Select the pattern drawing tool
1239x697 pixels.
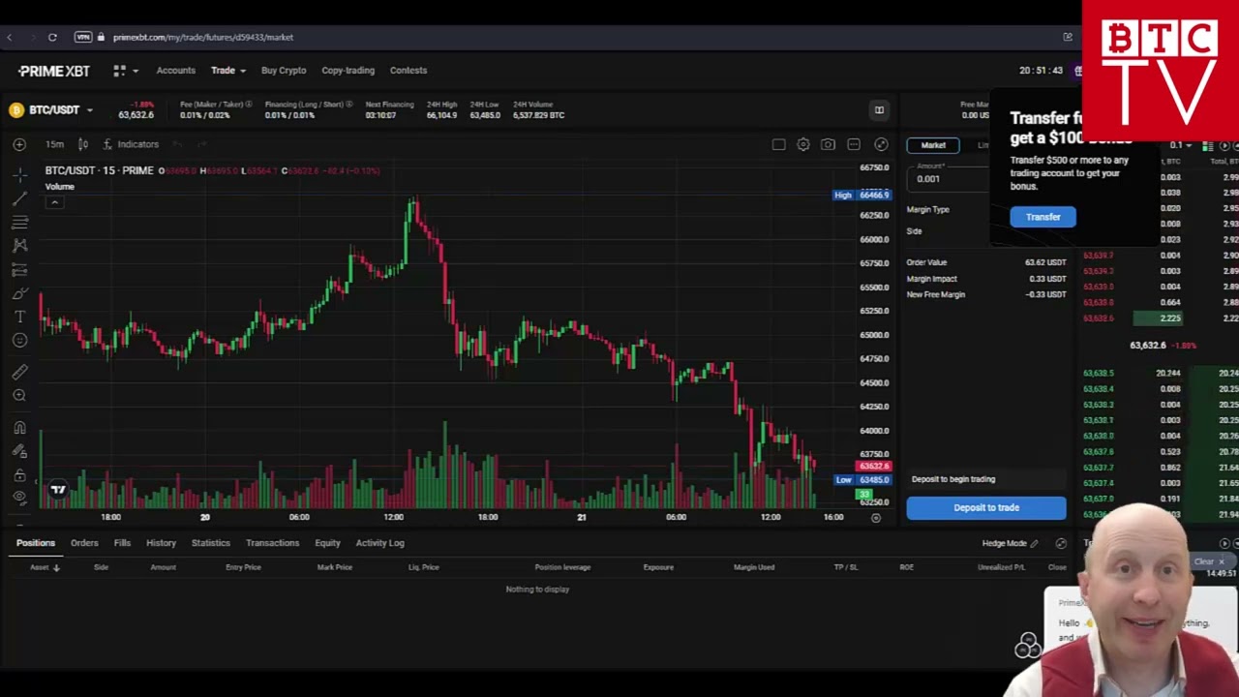(19, 246)
